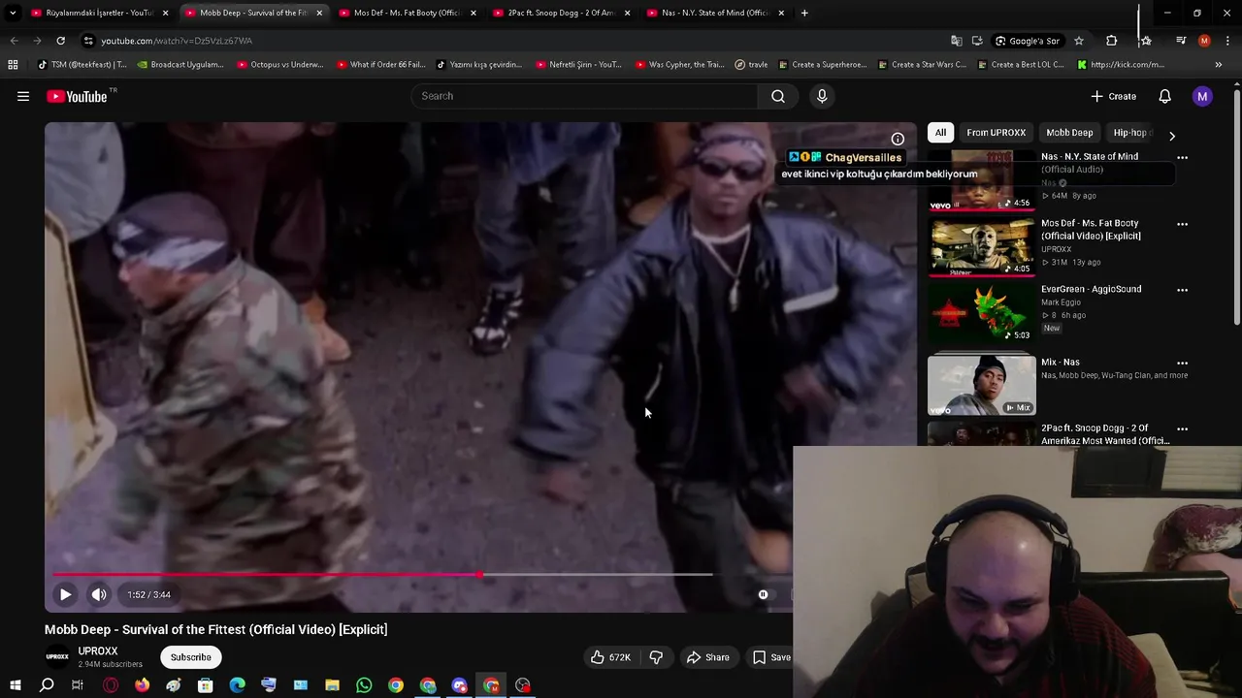Open the tab search dropdown arrow

click(13, 13)
